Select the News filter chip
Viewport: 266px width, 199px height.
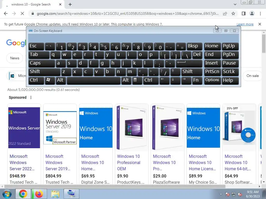(15, 58)
